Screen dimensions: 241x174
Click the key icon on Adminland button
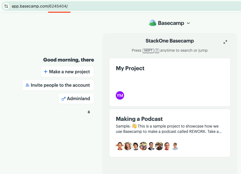pyautogui.click(x=64, y=99)
